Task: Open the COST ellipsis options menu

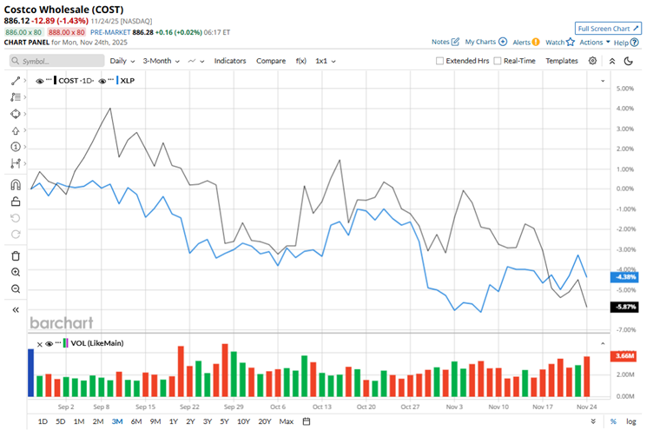Action: 49,80
